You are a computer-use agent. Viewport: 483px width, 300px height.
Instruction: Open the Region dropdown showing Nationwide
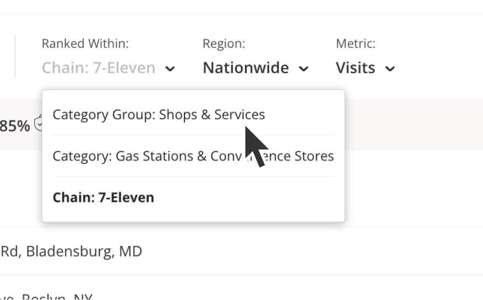[256, 68]
